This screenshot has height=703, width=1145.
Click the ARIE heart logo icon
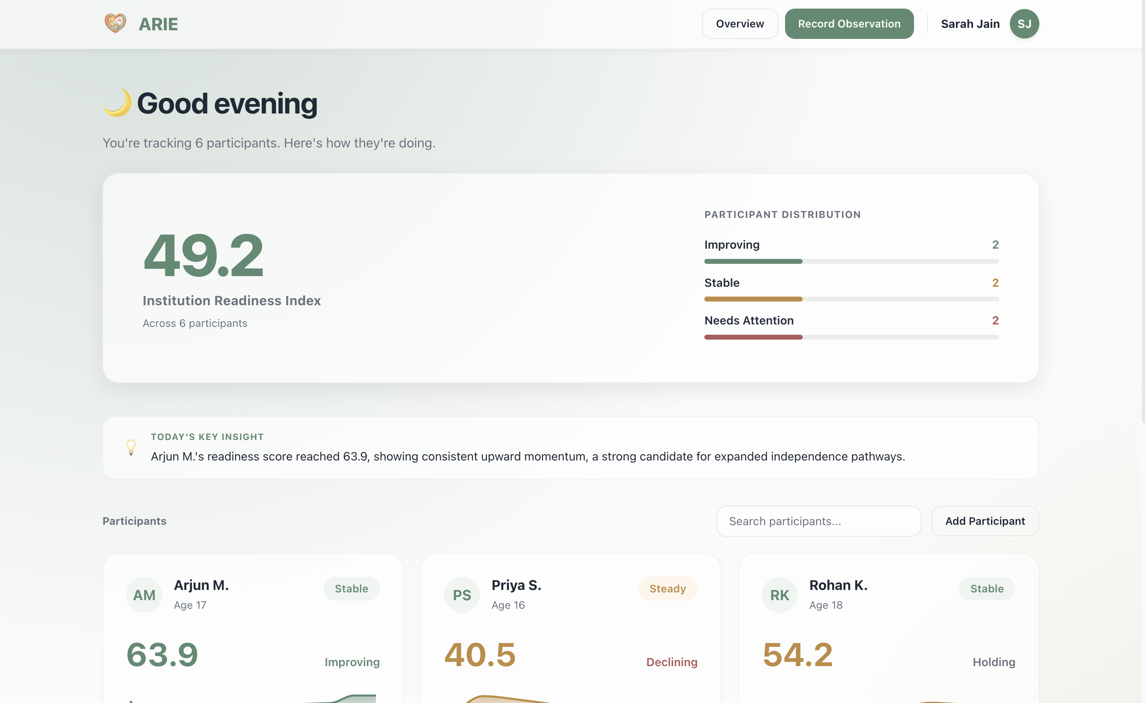click(115, 23)
